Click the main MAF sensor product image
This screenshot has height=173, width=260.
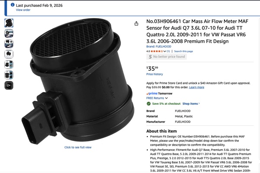tap(78, 81)
